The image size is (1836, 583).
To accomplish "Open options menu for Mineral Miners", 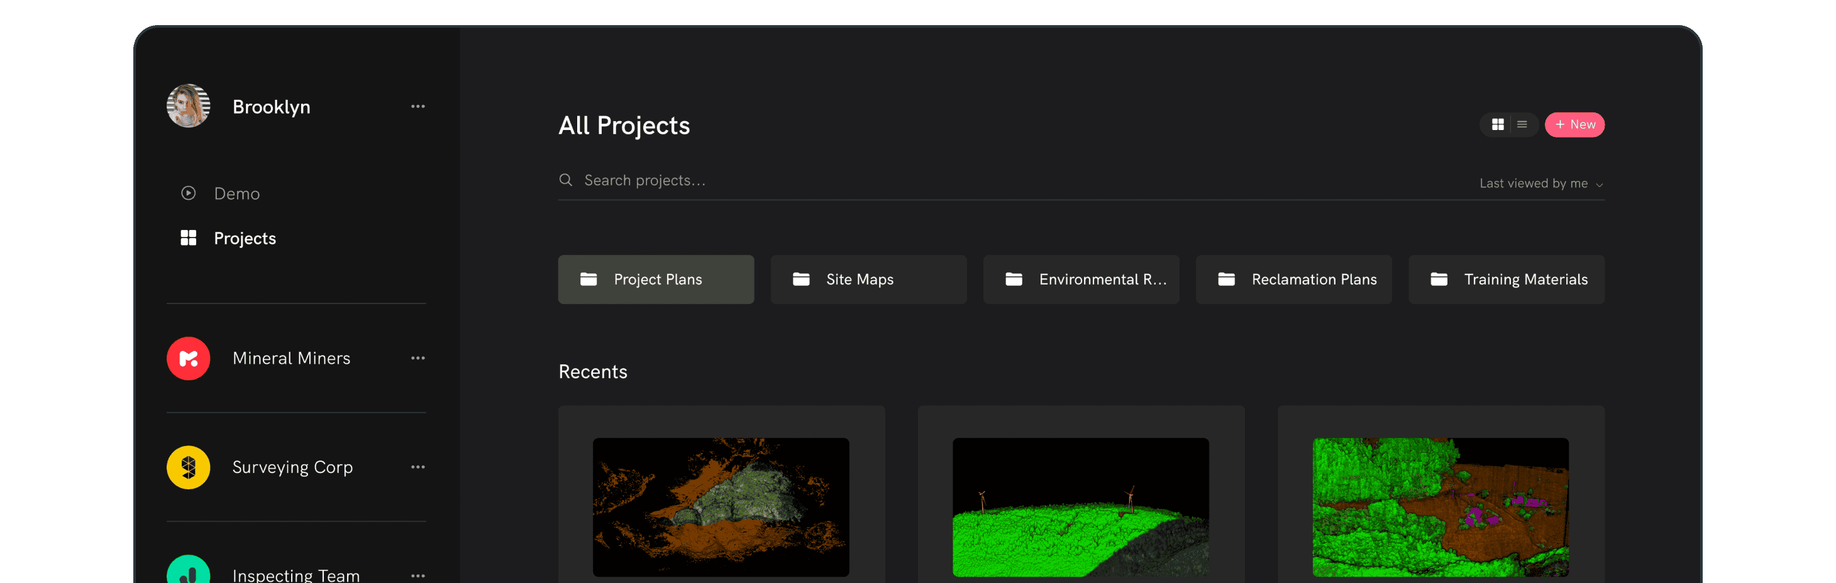I will point(418,358).
